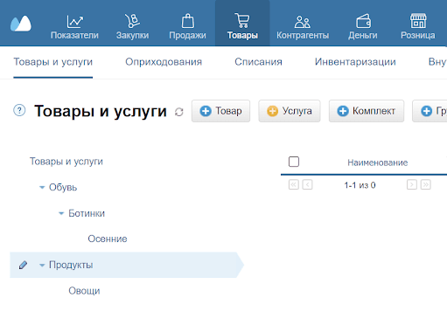Open the Розница section
The image size is (447, 325).
coord(418,27)
